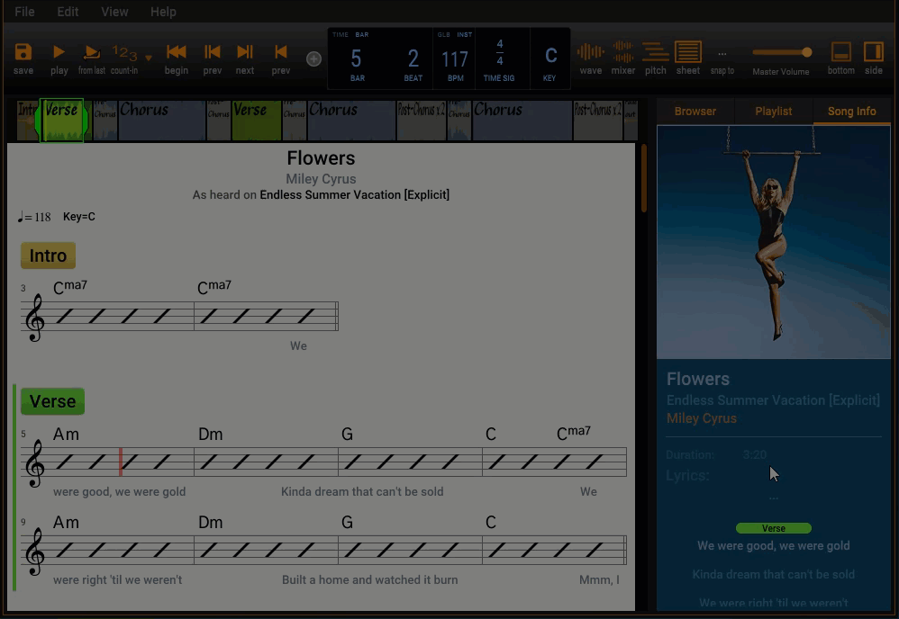This screenshot has height=619, width=899.
Task: Click the KEY C display
Action: coord(550,56)
